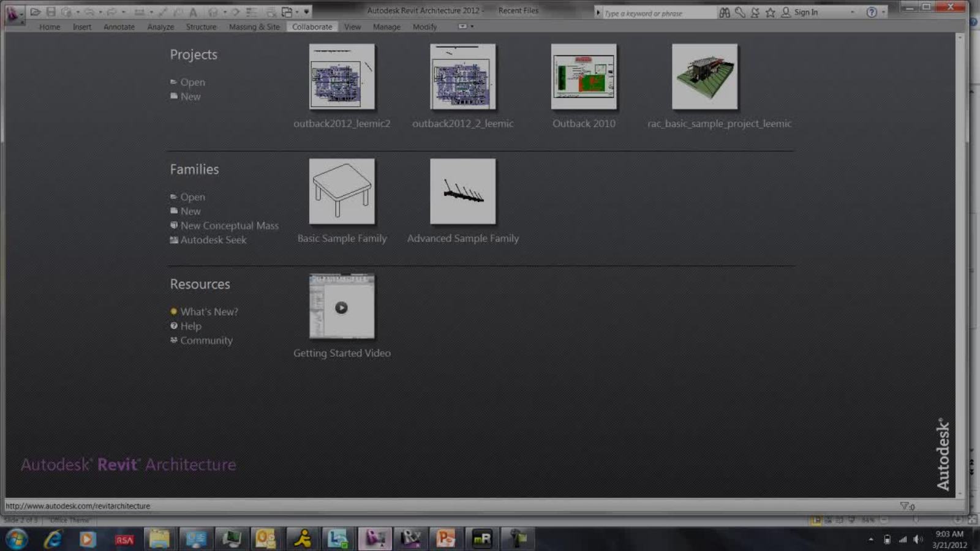Click the keyword search input field
The height and width of the screenshot is (551, 980).
pos(660,13)
